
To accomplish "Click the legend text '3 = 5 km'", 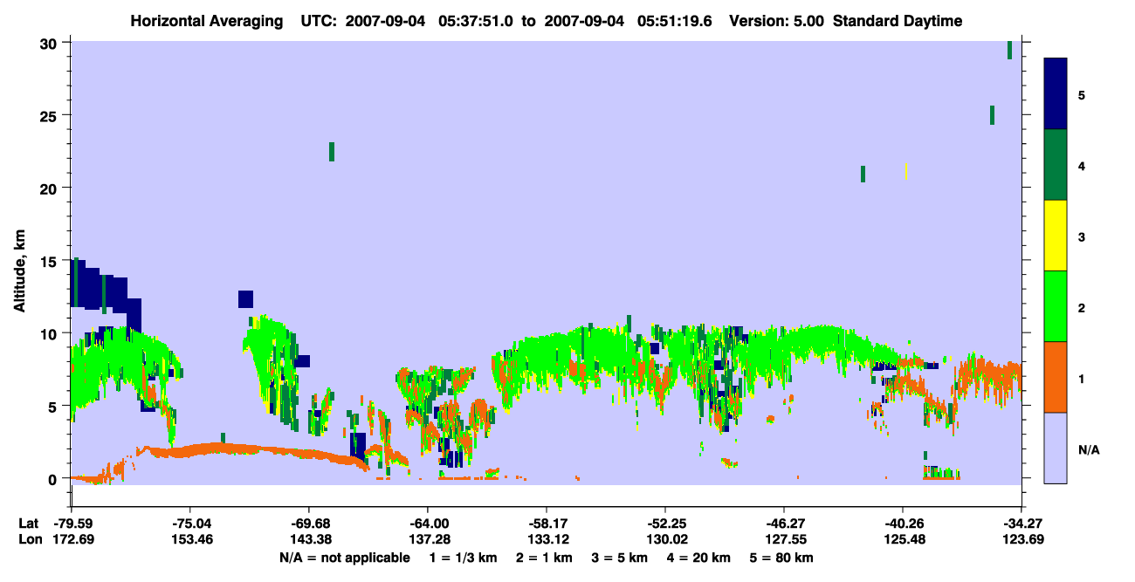I will (x=621, y=558).
